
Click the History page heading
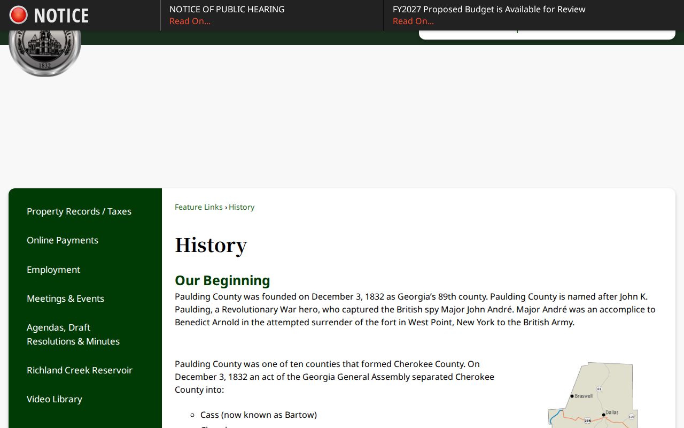click(211, 245)
